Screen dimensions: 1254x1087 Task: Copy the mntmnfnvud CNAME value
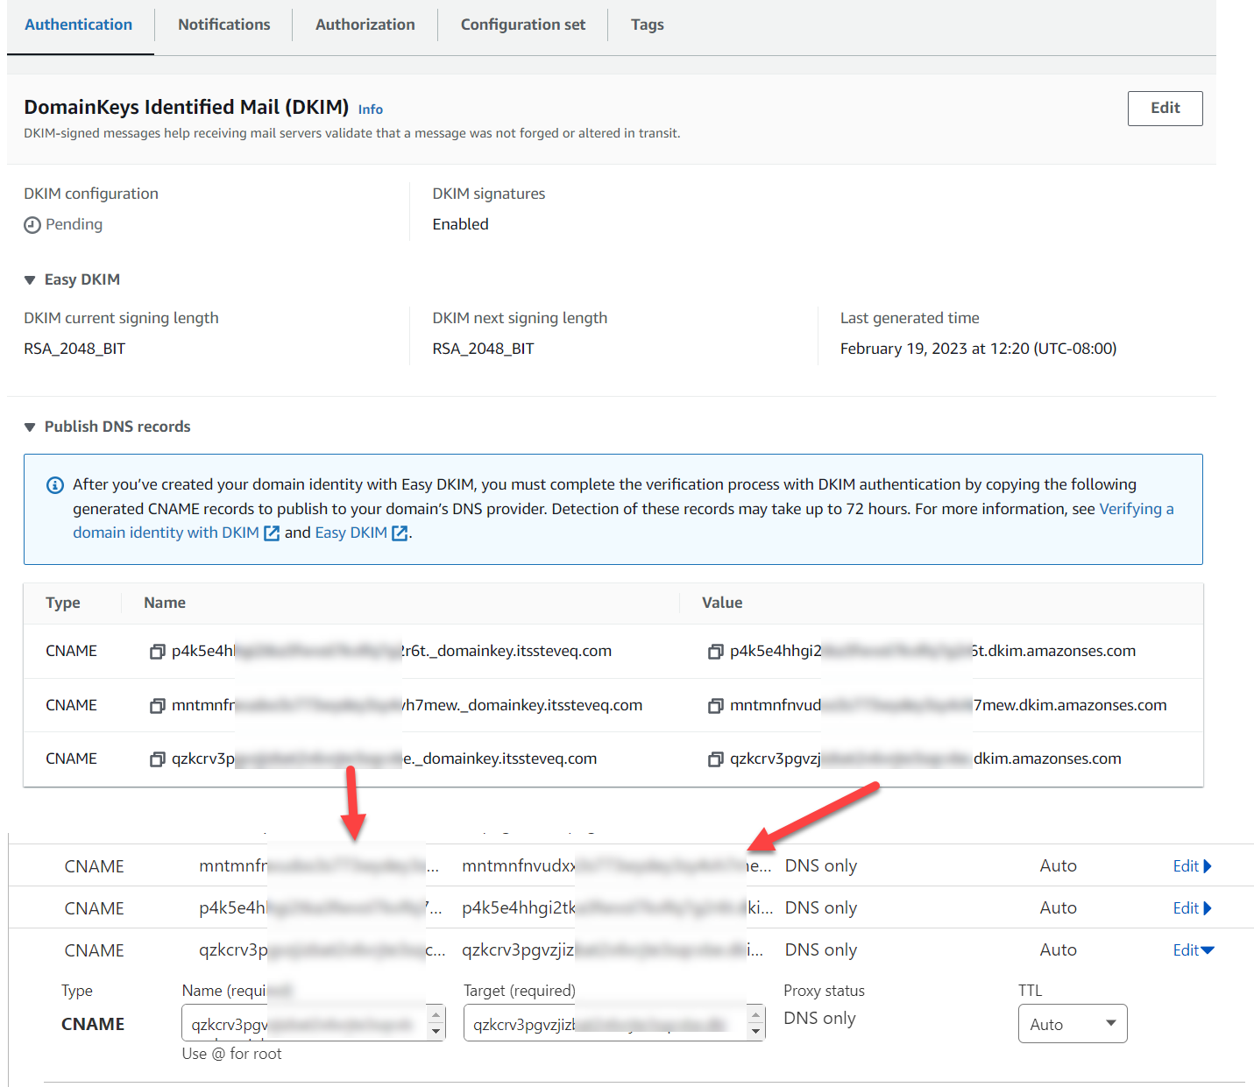716,706
